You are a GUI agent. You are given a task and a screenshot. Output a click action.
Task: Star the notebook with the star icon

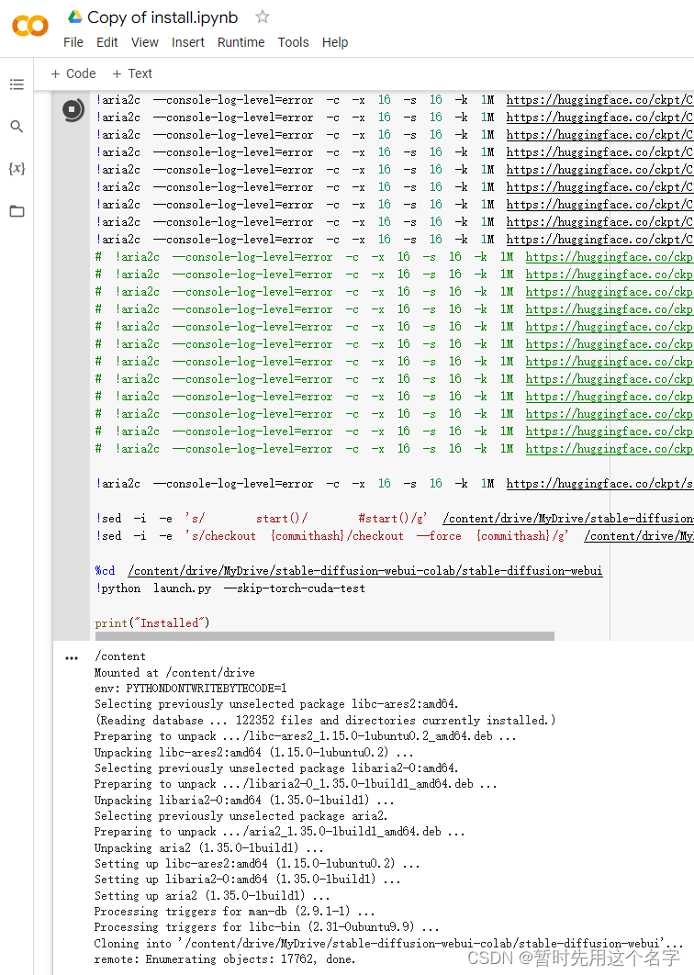click(263, 17)
